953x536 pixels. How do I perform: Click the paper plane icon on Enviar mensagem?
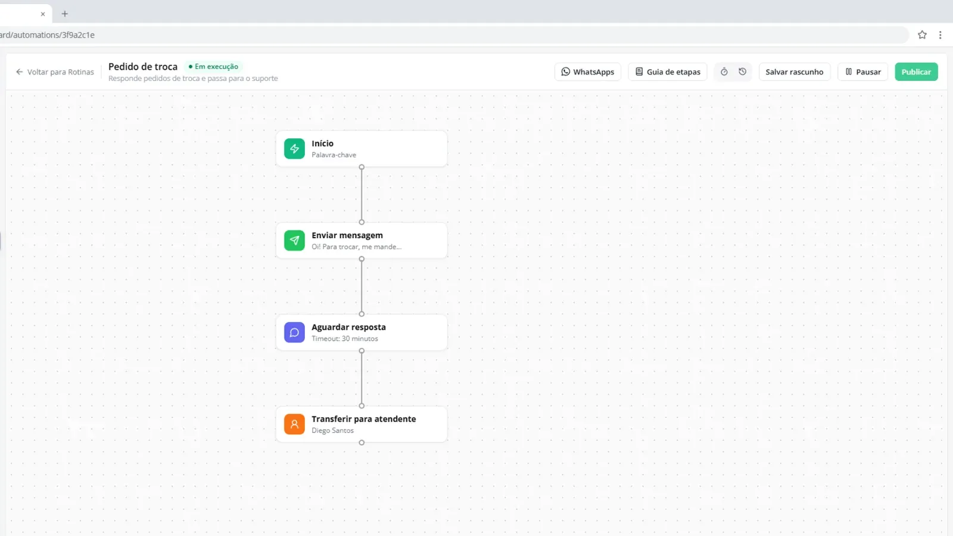294,241
